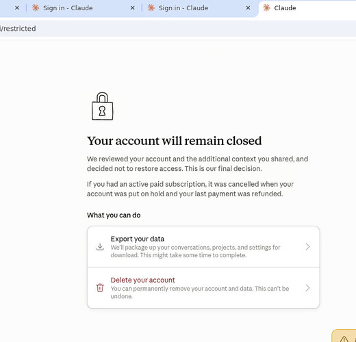Click the download icon beside Export your data
Image resolution: width=356 pixels, height=342 pixels.
coord(100,247)
